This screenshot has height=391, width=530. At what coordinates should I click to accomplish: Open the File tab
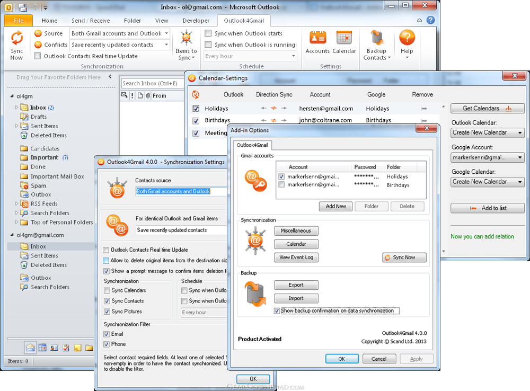tap(19, 20)
